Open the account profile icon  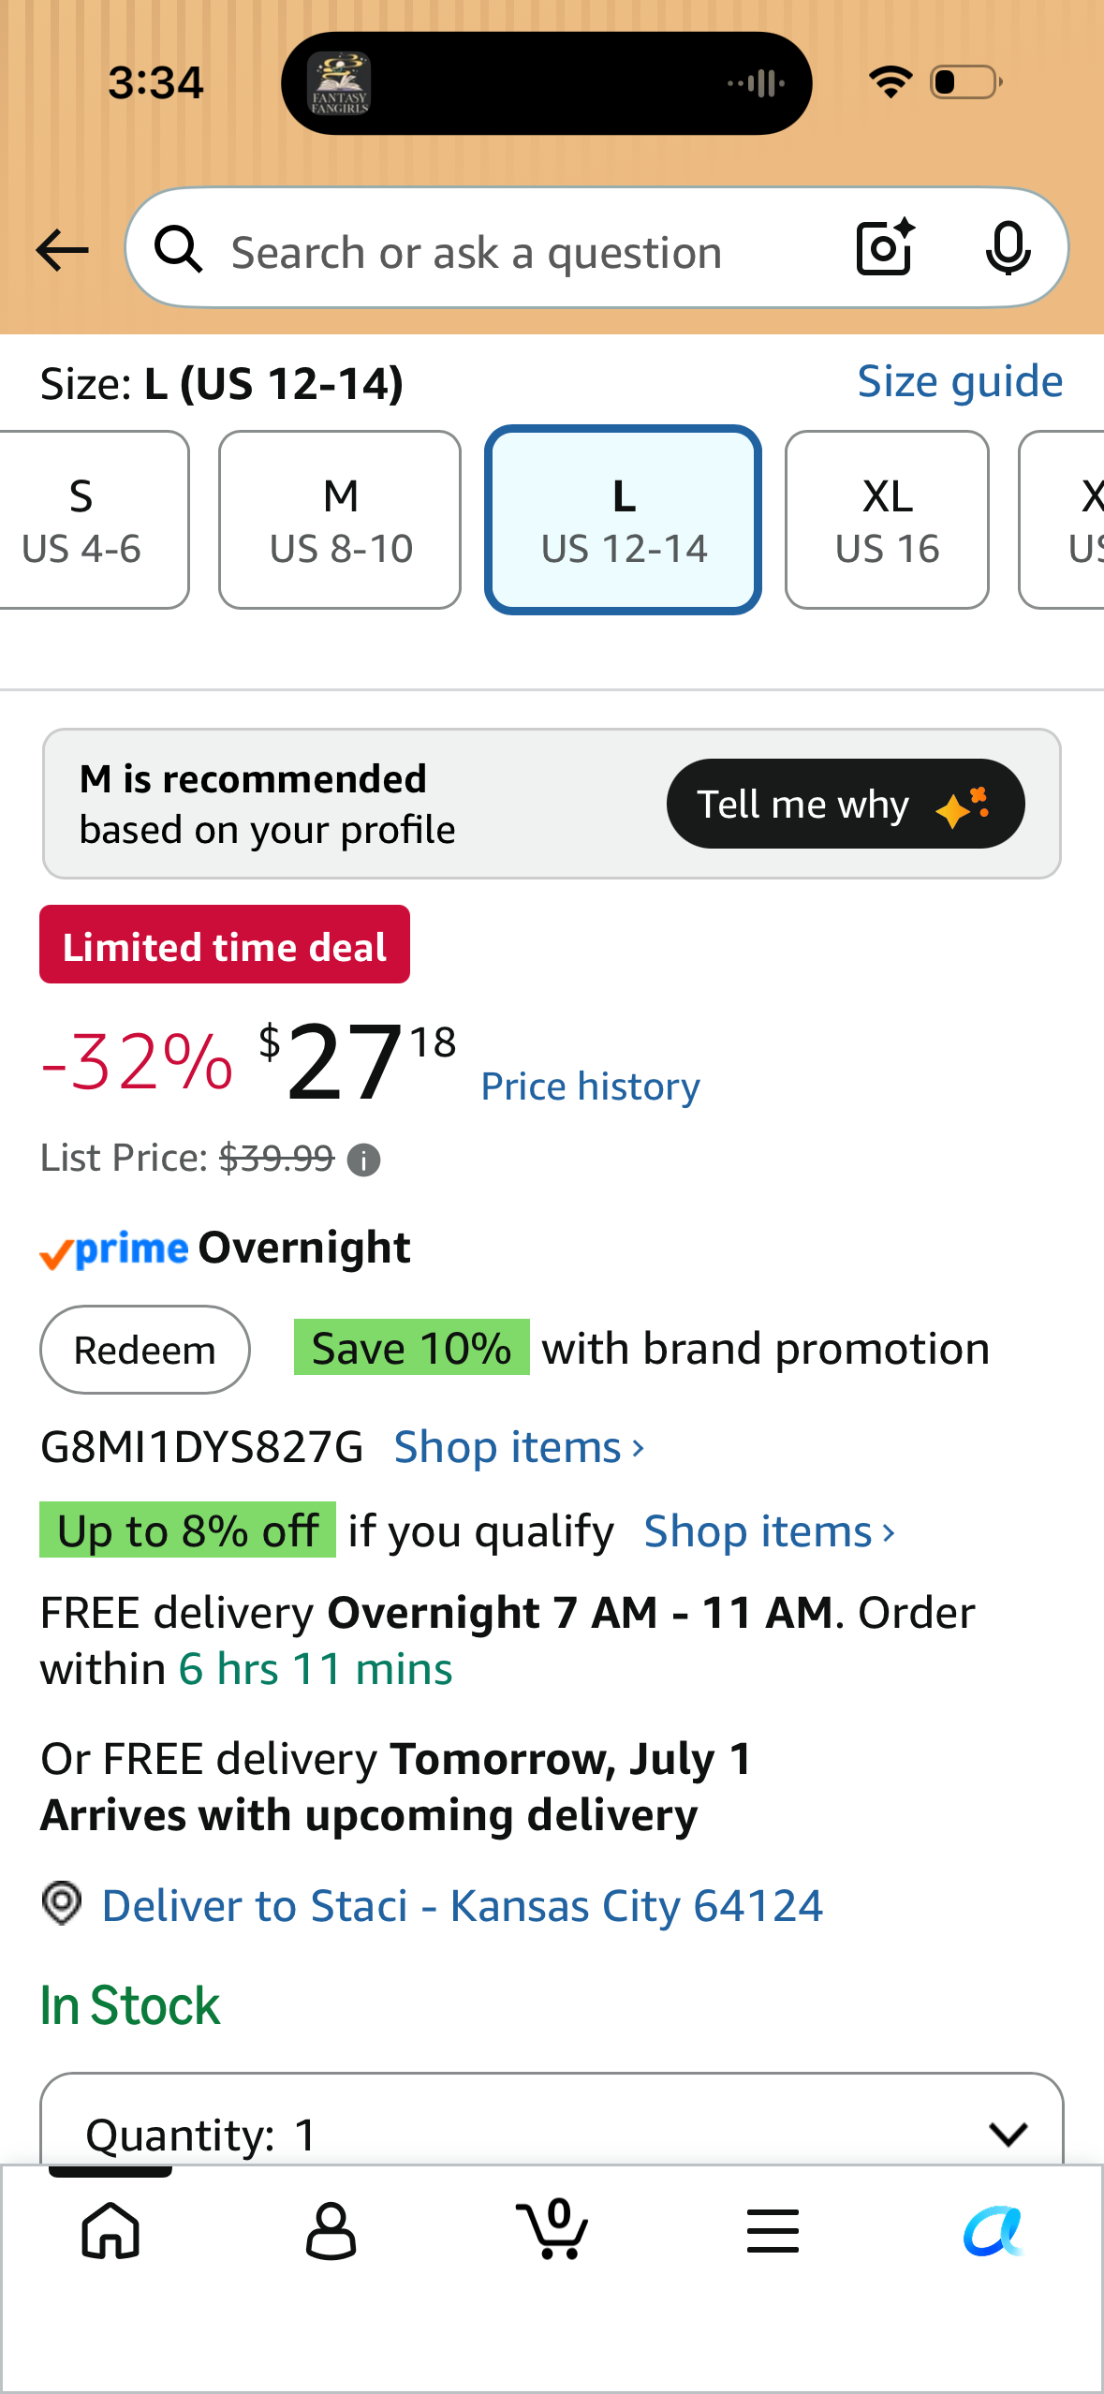click(331, 2230)
